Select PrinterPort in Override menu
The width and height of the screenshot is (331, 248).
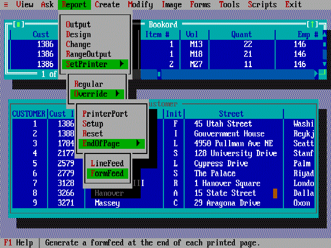pos(105,114)
